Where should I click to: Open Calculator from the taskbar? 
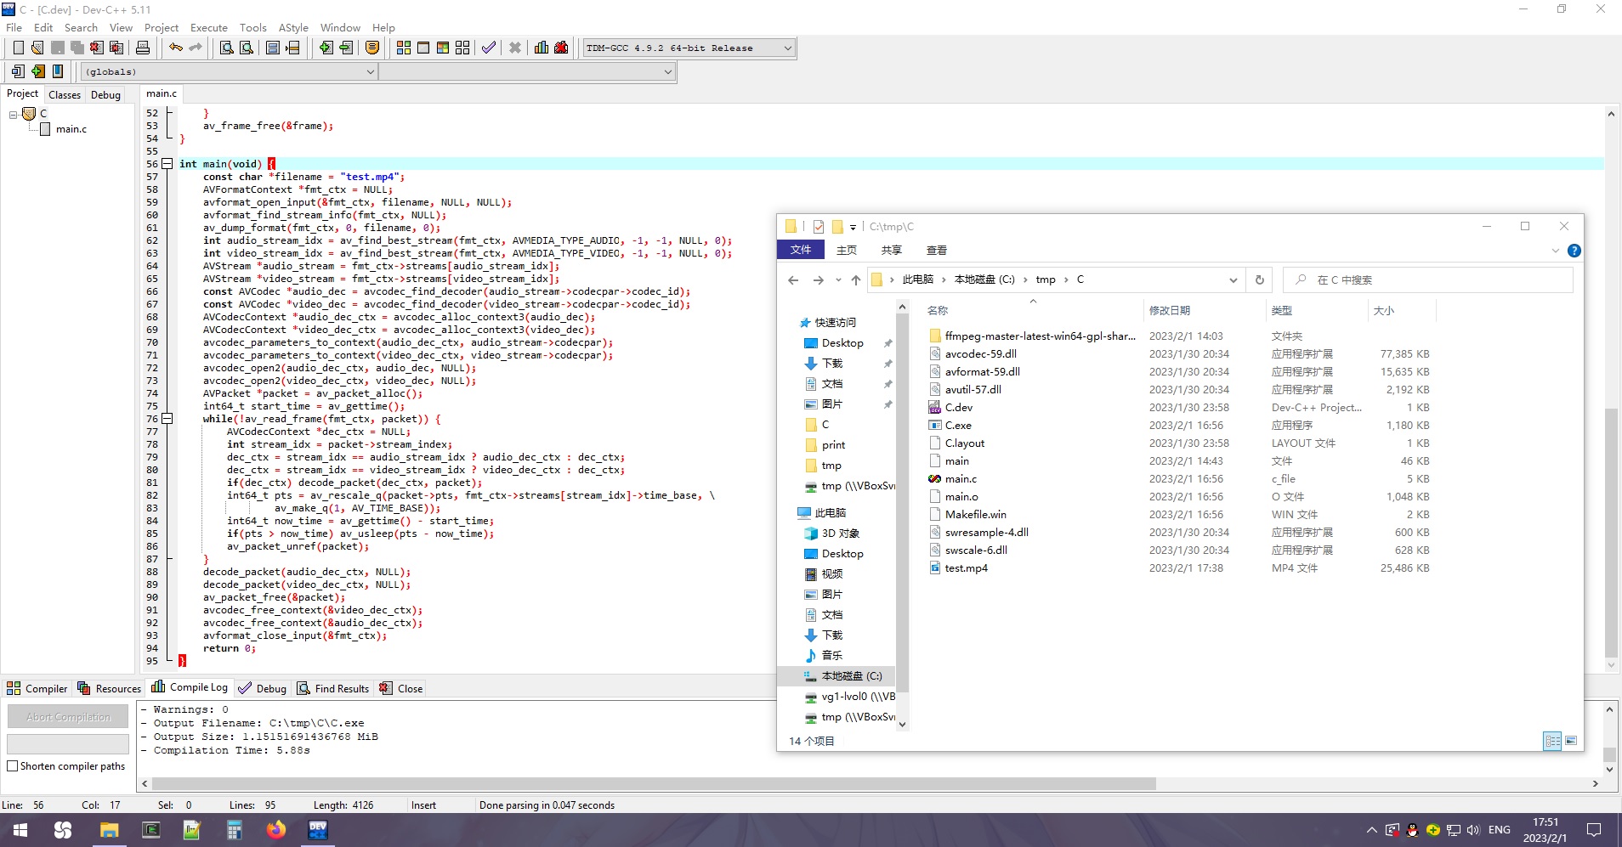click(235, 830)
